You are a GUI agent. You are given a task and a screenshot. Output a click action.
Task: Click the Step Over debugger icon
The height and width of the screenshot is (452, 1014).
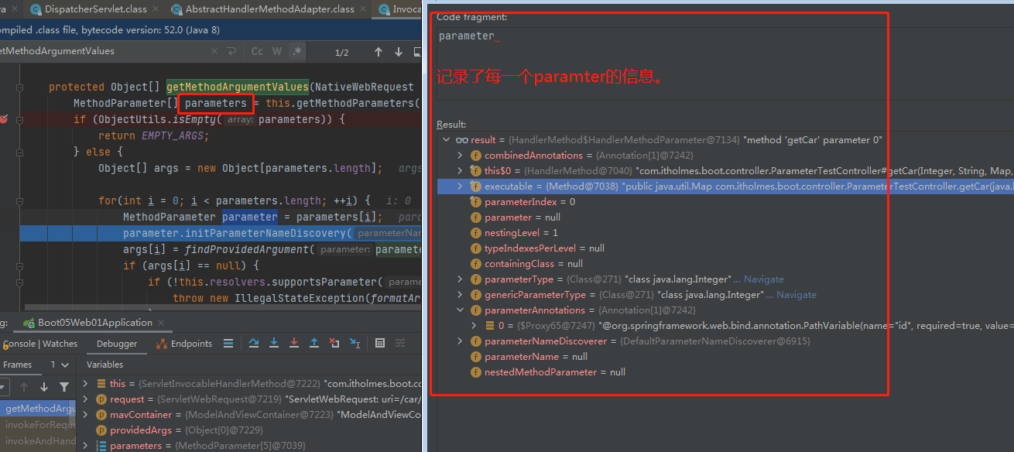pyautogui.click(x=254, y=343)
